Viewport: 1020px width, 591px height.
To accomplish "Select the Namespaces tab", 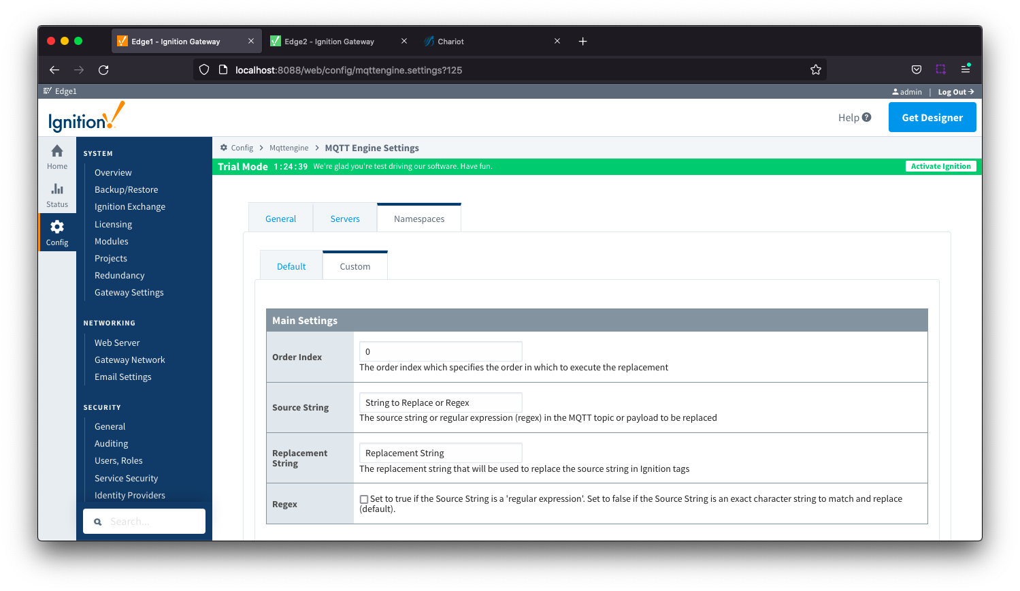I will click(x=419, y=219).
